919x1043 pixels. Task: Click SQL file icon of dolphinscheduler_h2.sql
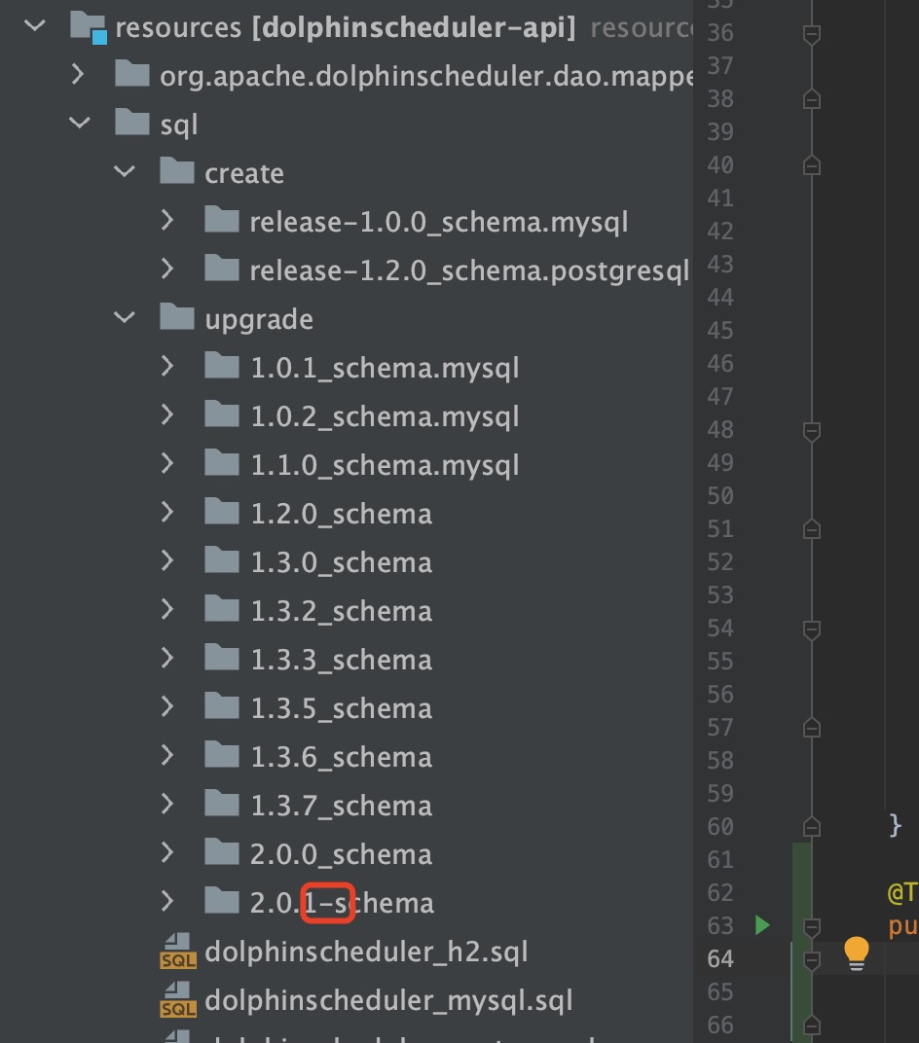[x=178, y=951]
